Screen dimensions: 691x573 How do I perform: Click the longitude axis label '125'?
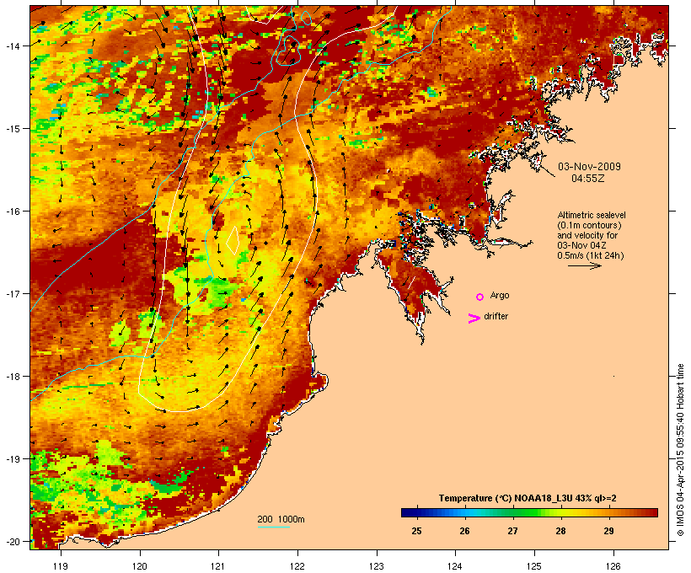point(534,566)
